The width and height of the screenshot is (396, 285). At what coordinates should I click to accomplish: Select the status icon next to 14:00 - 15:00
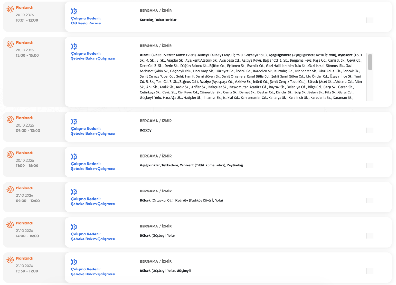tap(10, 225)
